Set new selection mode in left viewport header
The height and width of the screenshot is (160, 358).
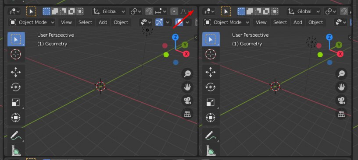point(47,11)
